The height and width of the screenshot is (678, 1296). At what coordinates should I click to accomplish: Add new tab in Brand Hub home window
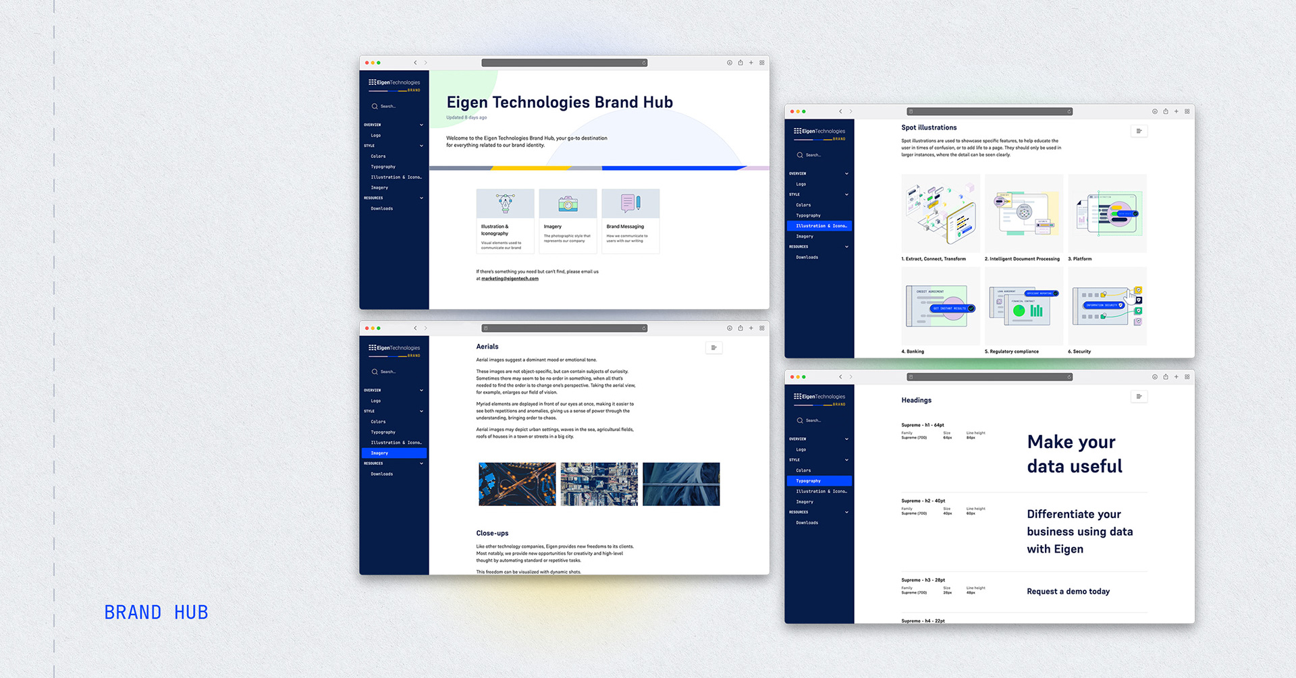[x=751, y=63]
